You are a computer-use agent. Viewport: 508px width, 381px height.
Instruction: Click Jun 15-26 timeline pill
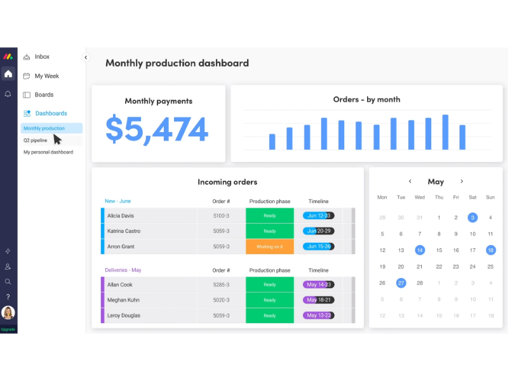click(319, 246)
